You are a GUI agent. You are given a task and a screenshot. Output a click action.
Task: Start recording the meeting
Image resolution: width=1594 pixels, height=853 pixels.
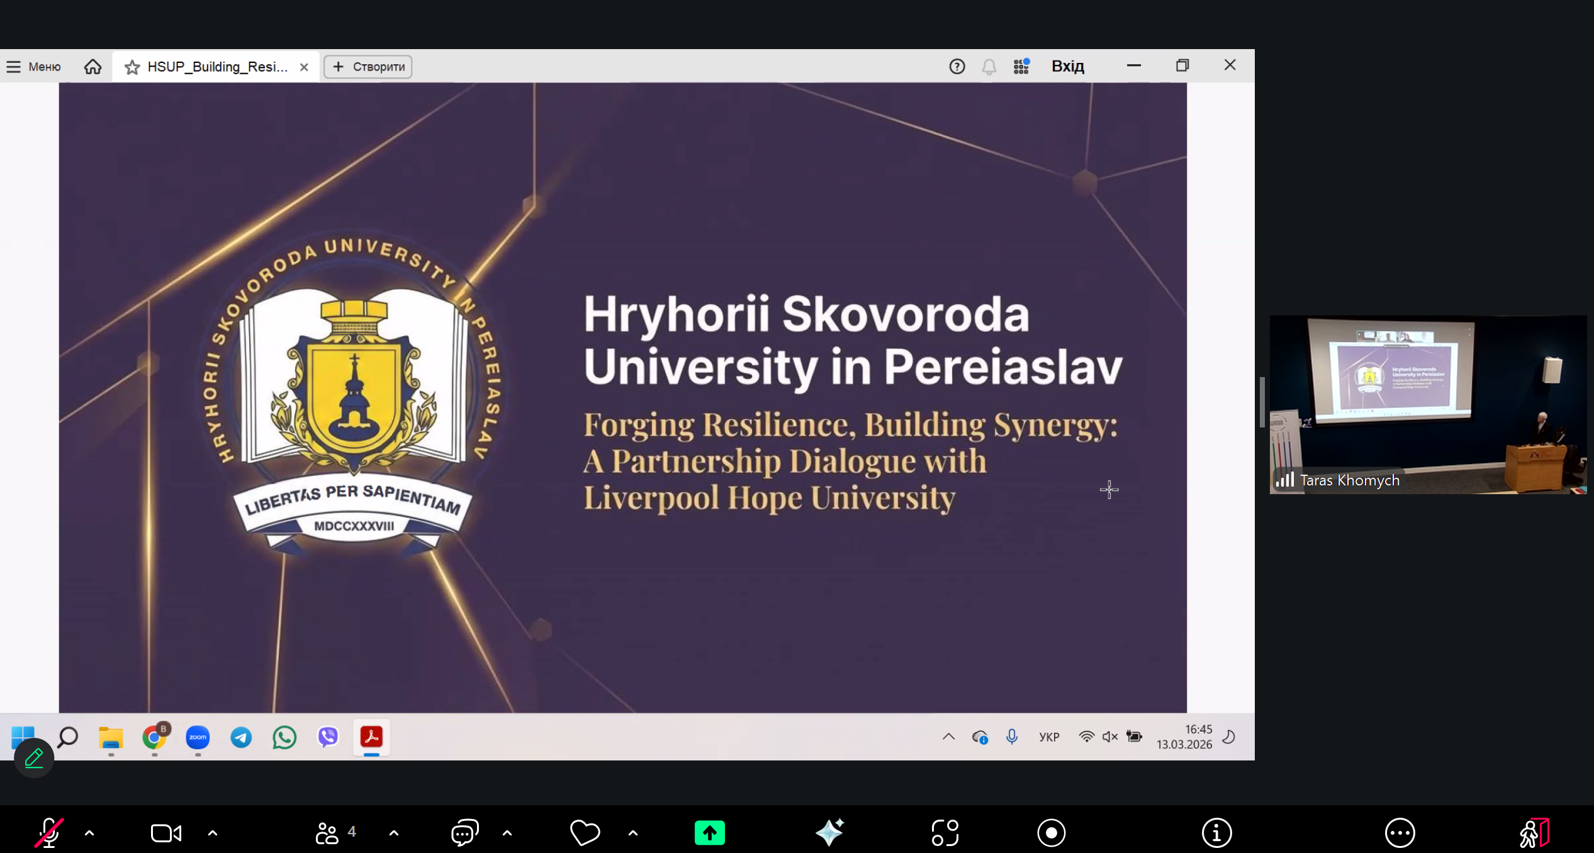click(x=1051, y=833)
